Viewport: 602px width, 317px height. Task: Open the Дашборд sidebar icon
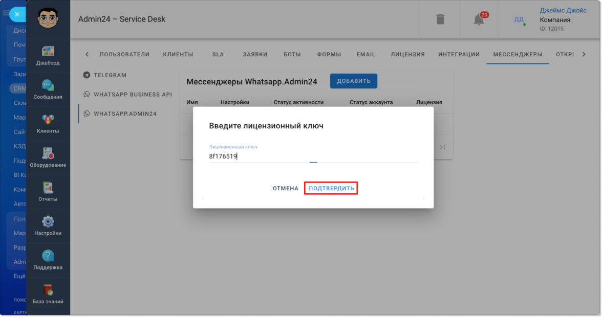(x=48, y=51)
